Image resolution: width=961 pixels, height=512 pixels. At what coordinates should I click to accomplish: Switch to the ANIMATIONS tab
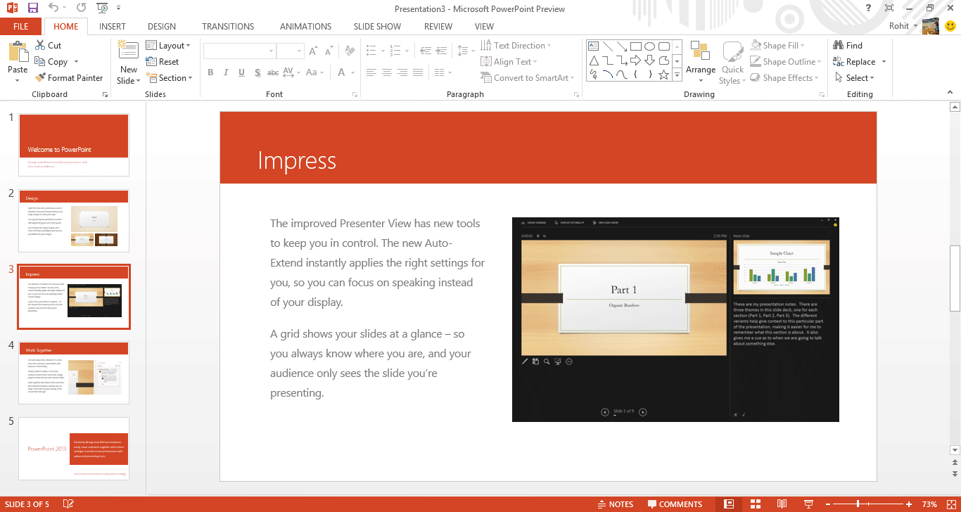coord(305,27)
